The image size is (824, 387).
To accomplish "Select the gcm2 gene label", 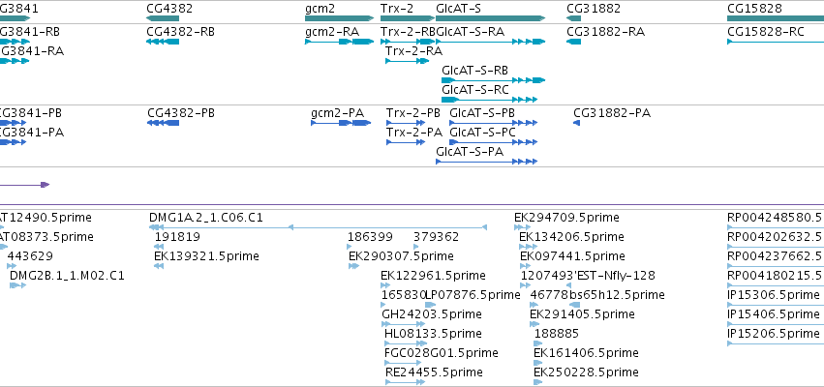I will point(320,9).
